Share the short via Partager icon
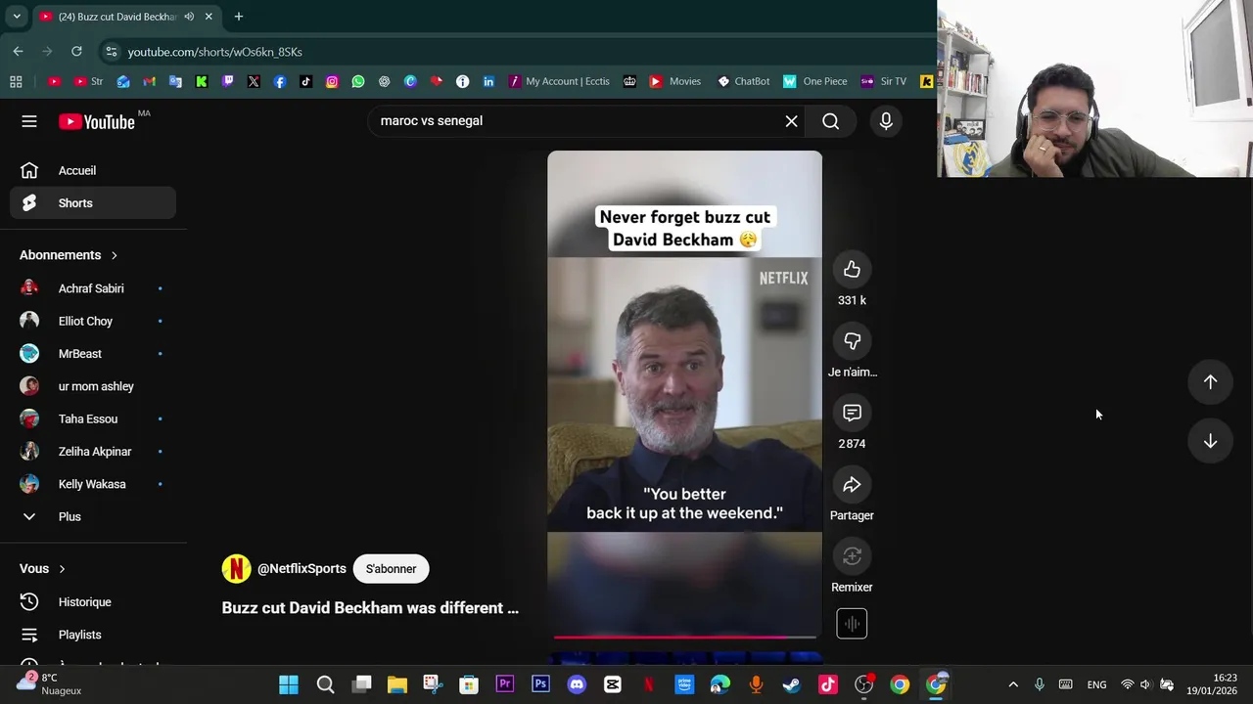Image resolution: width=1253 pixels, height=704 pixels. (x=852, y=485)
